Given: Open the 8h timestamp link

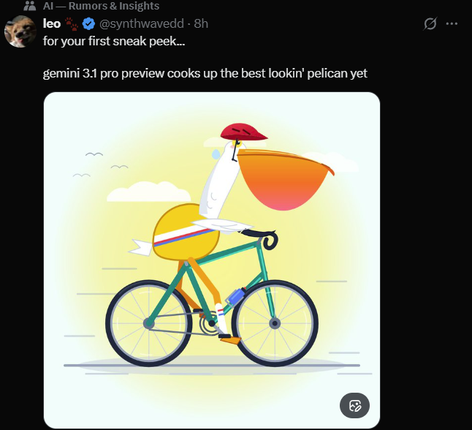Looking at the screenshot, I should click(x=201, y=23).
